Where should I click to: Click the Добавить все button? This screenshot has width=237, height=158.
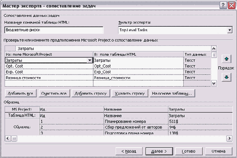pos(21,93)
